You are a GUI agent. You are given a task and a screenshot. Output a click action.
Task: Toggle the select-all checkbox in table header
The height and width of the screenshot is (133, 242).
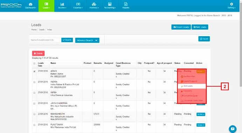[34, 63]
